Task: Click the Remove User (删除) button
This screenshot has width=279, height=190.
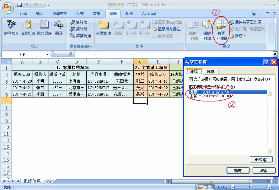Action: (261, 160)
